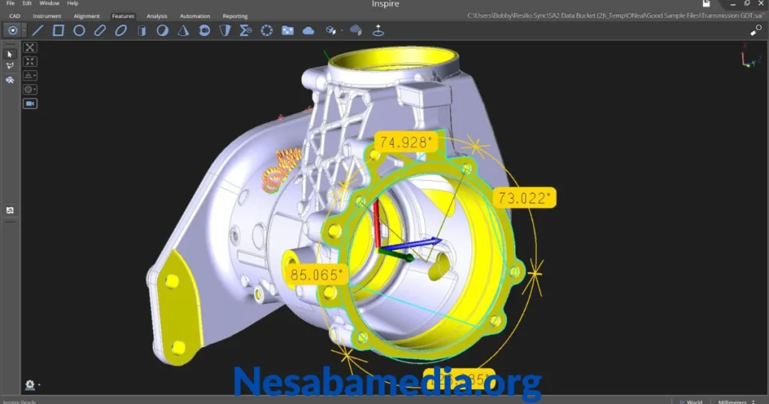
Task: Switch to the Reporting tab
Action: (235, 16)
